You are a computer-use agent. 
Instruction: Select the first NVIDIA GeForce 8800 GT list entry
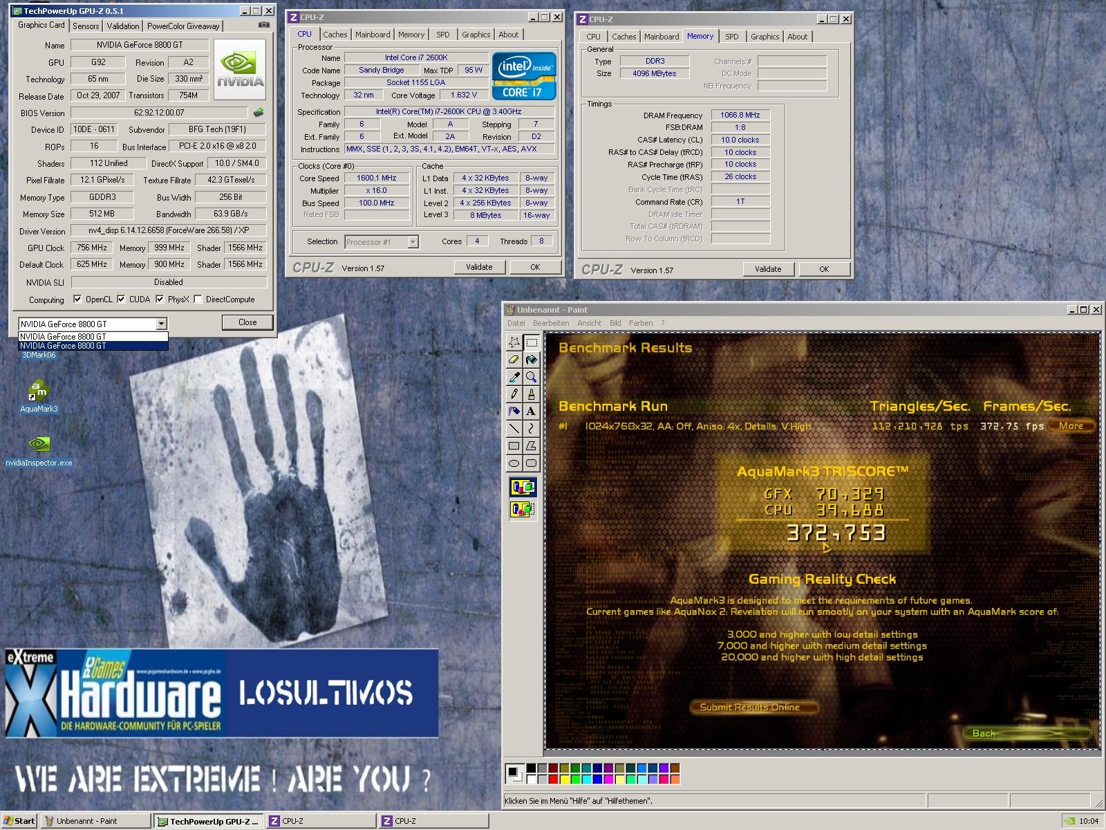[x=93, y=337]
